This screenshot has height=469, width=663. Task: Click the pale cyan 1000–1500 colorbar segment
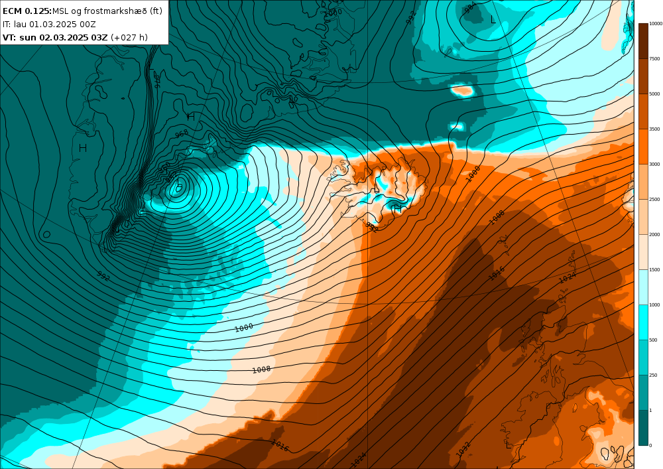643,287
